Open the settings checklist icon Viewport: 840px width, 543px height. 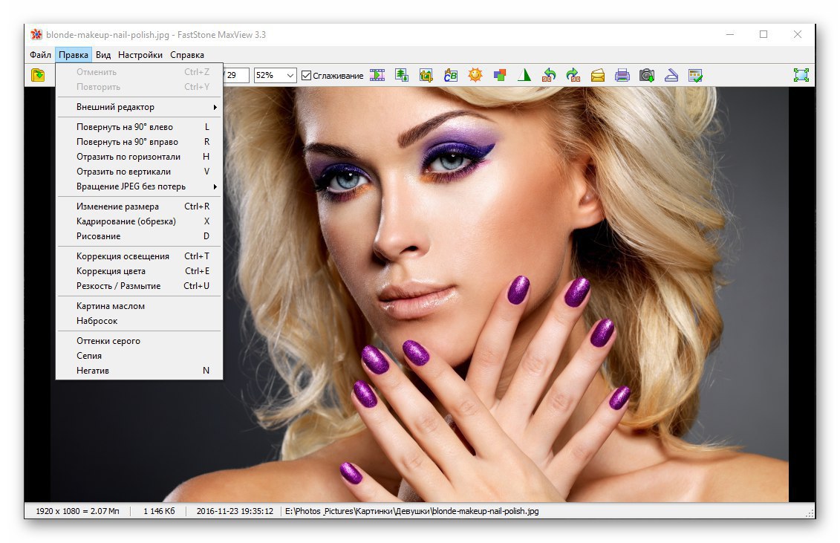point(695,76)
